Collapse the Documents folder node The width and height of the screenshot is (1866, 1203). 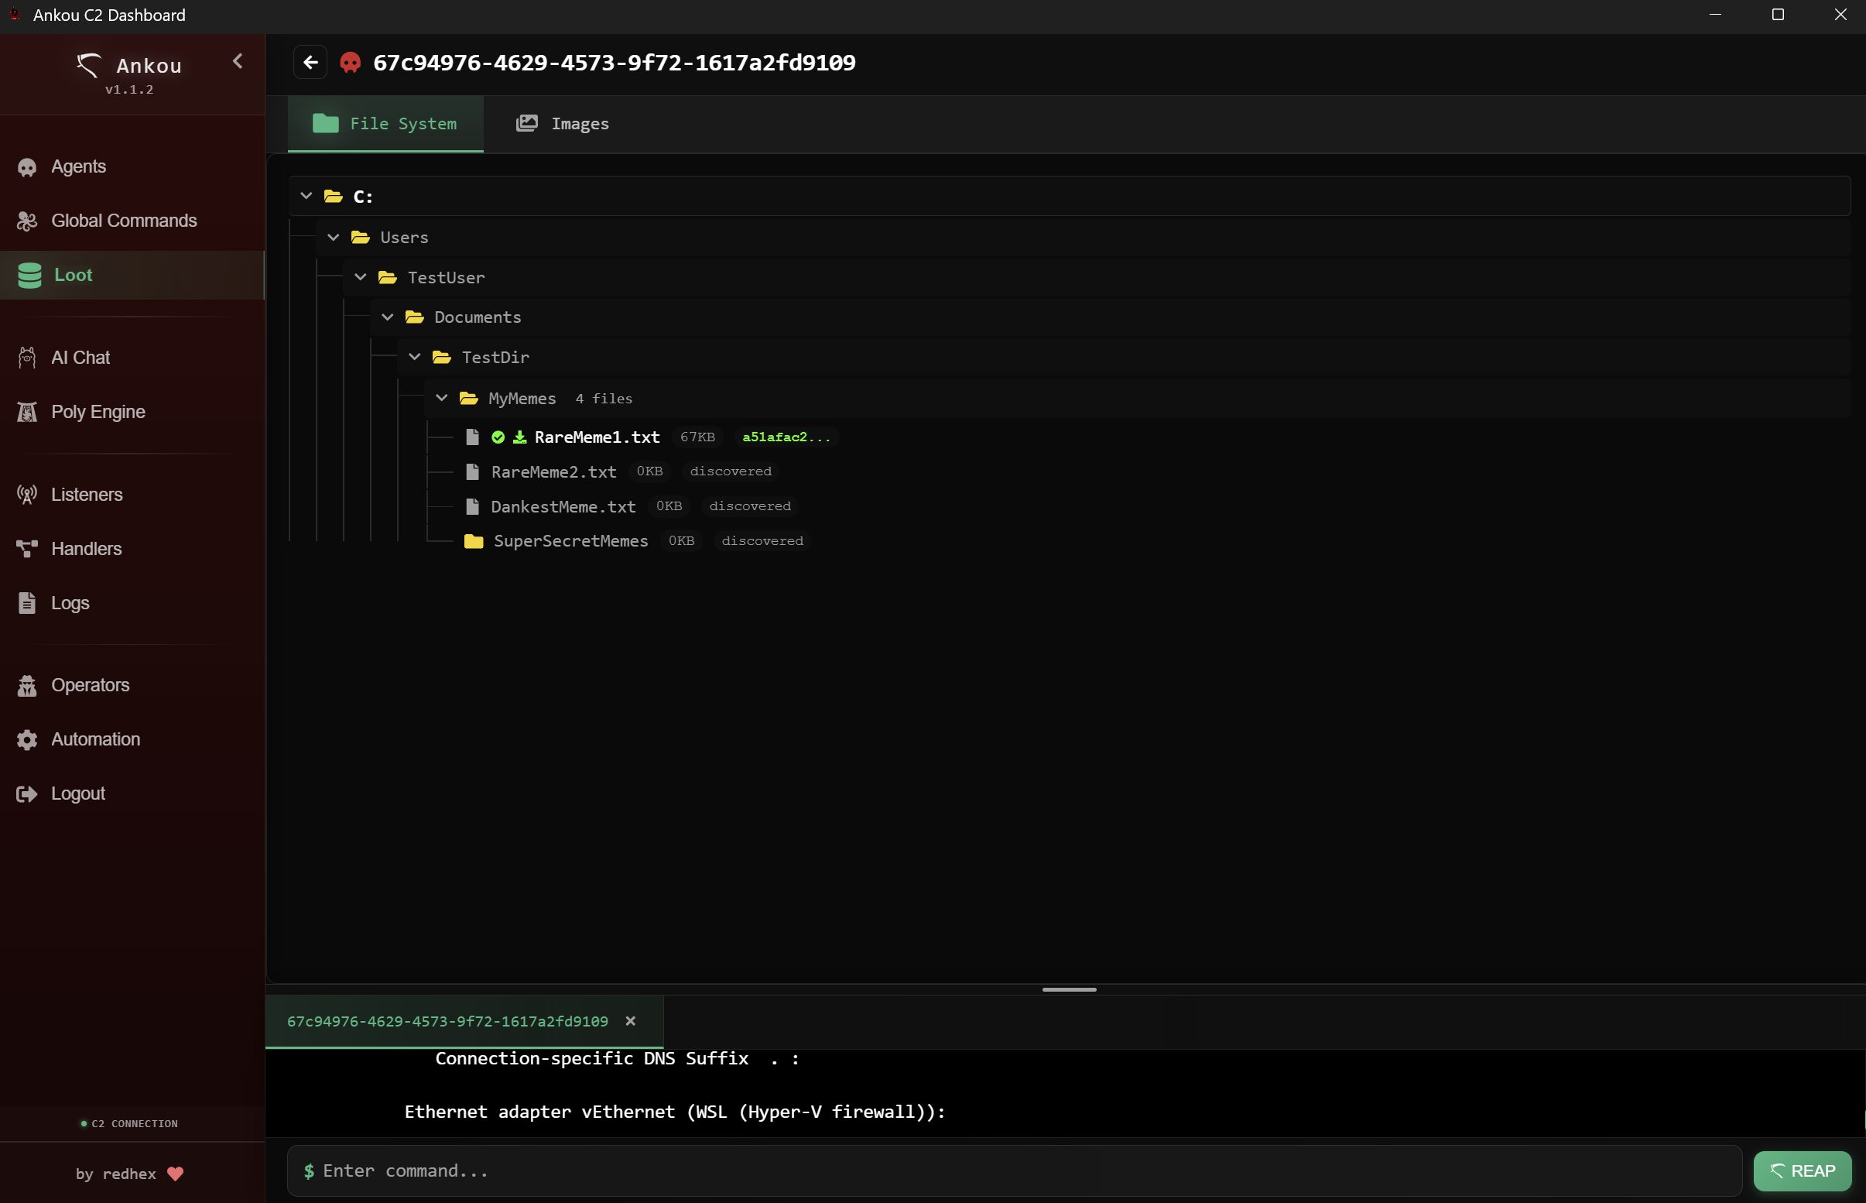point(388,317)
